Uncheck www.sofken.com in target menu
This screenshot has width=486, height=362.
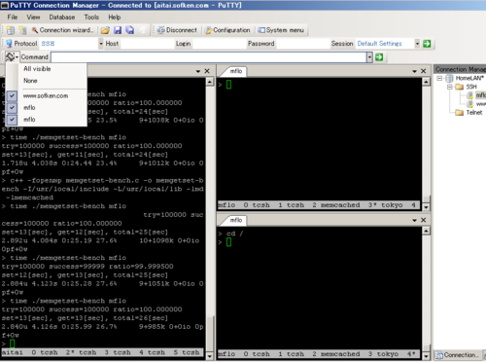click(12, 96)
